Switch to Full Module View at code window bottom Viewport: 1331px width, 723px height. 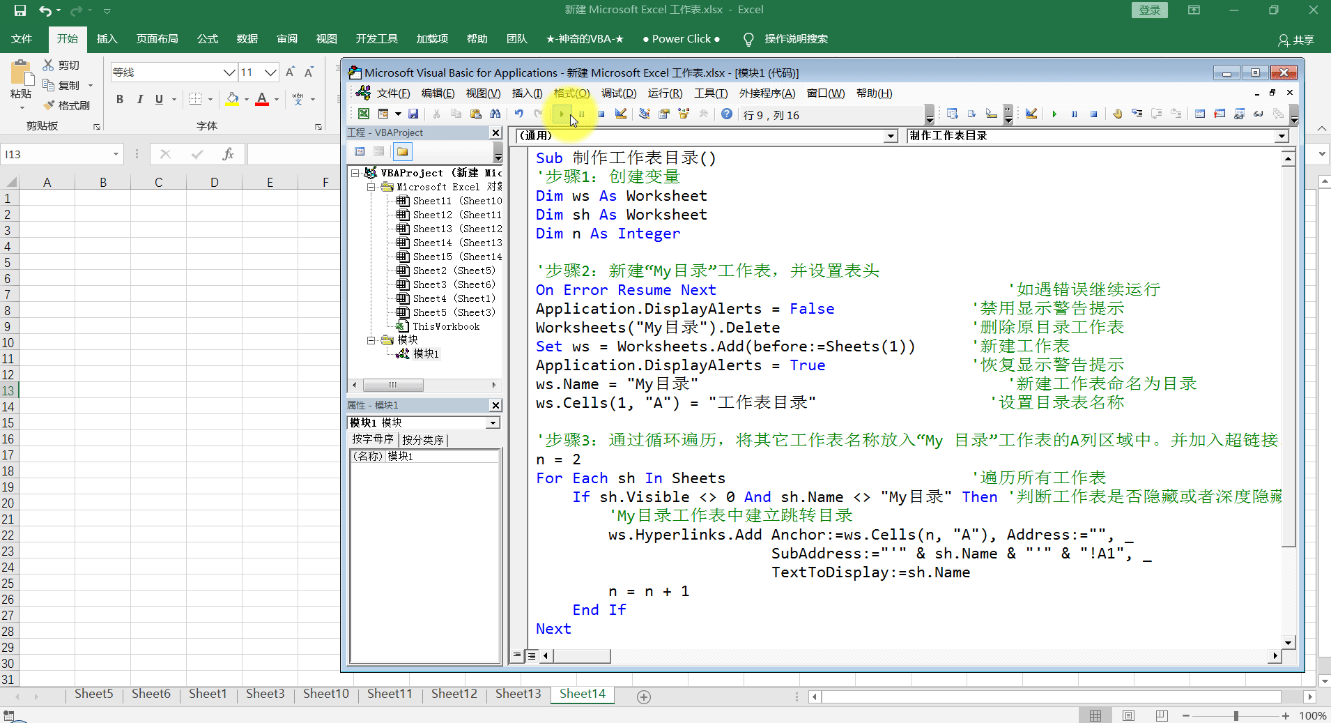[532, 655]
